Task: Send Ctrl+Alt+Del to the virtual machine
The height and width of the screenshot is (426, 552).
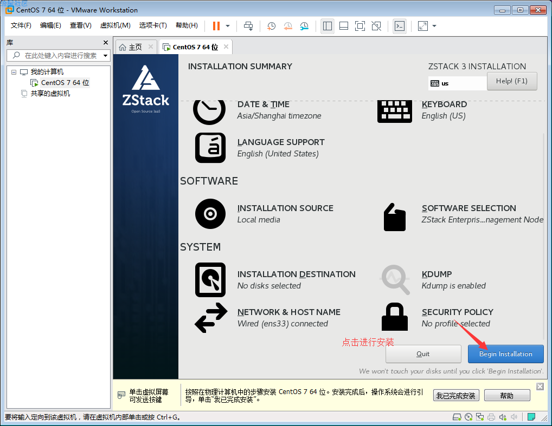Action: point(248,26)
